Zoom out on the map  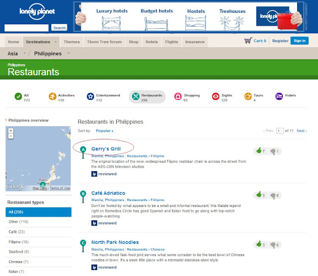(x=11, y=136)
